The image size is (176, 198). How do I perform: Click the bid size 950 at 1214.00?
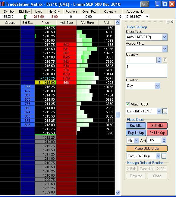click(28, 108)
